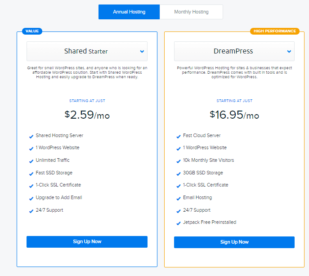Click the checkmark beside Upgrade to Add Email
Viewport: 309px width, 276px height.
[31, 198]
